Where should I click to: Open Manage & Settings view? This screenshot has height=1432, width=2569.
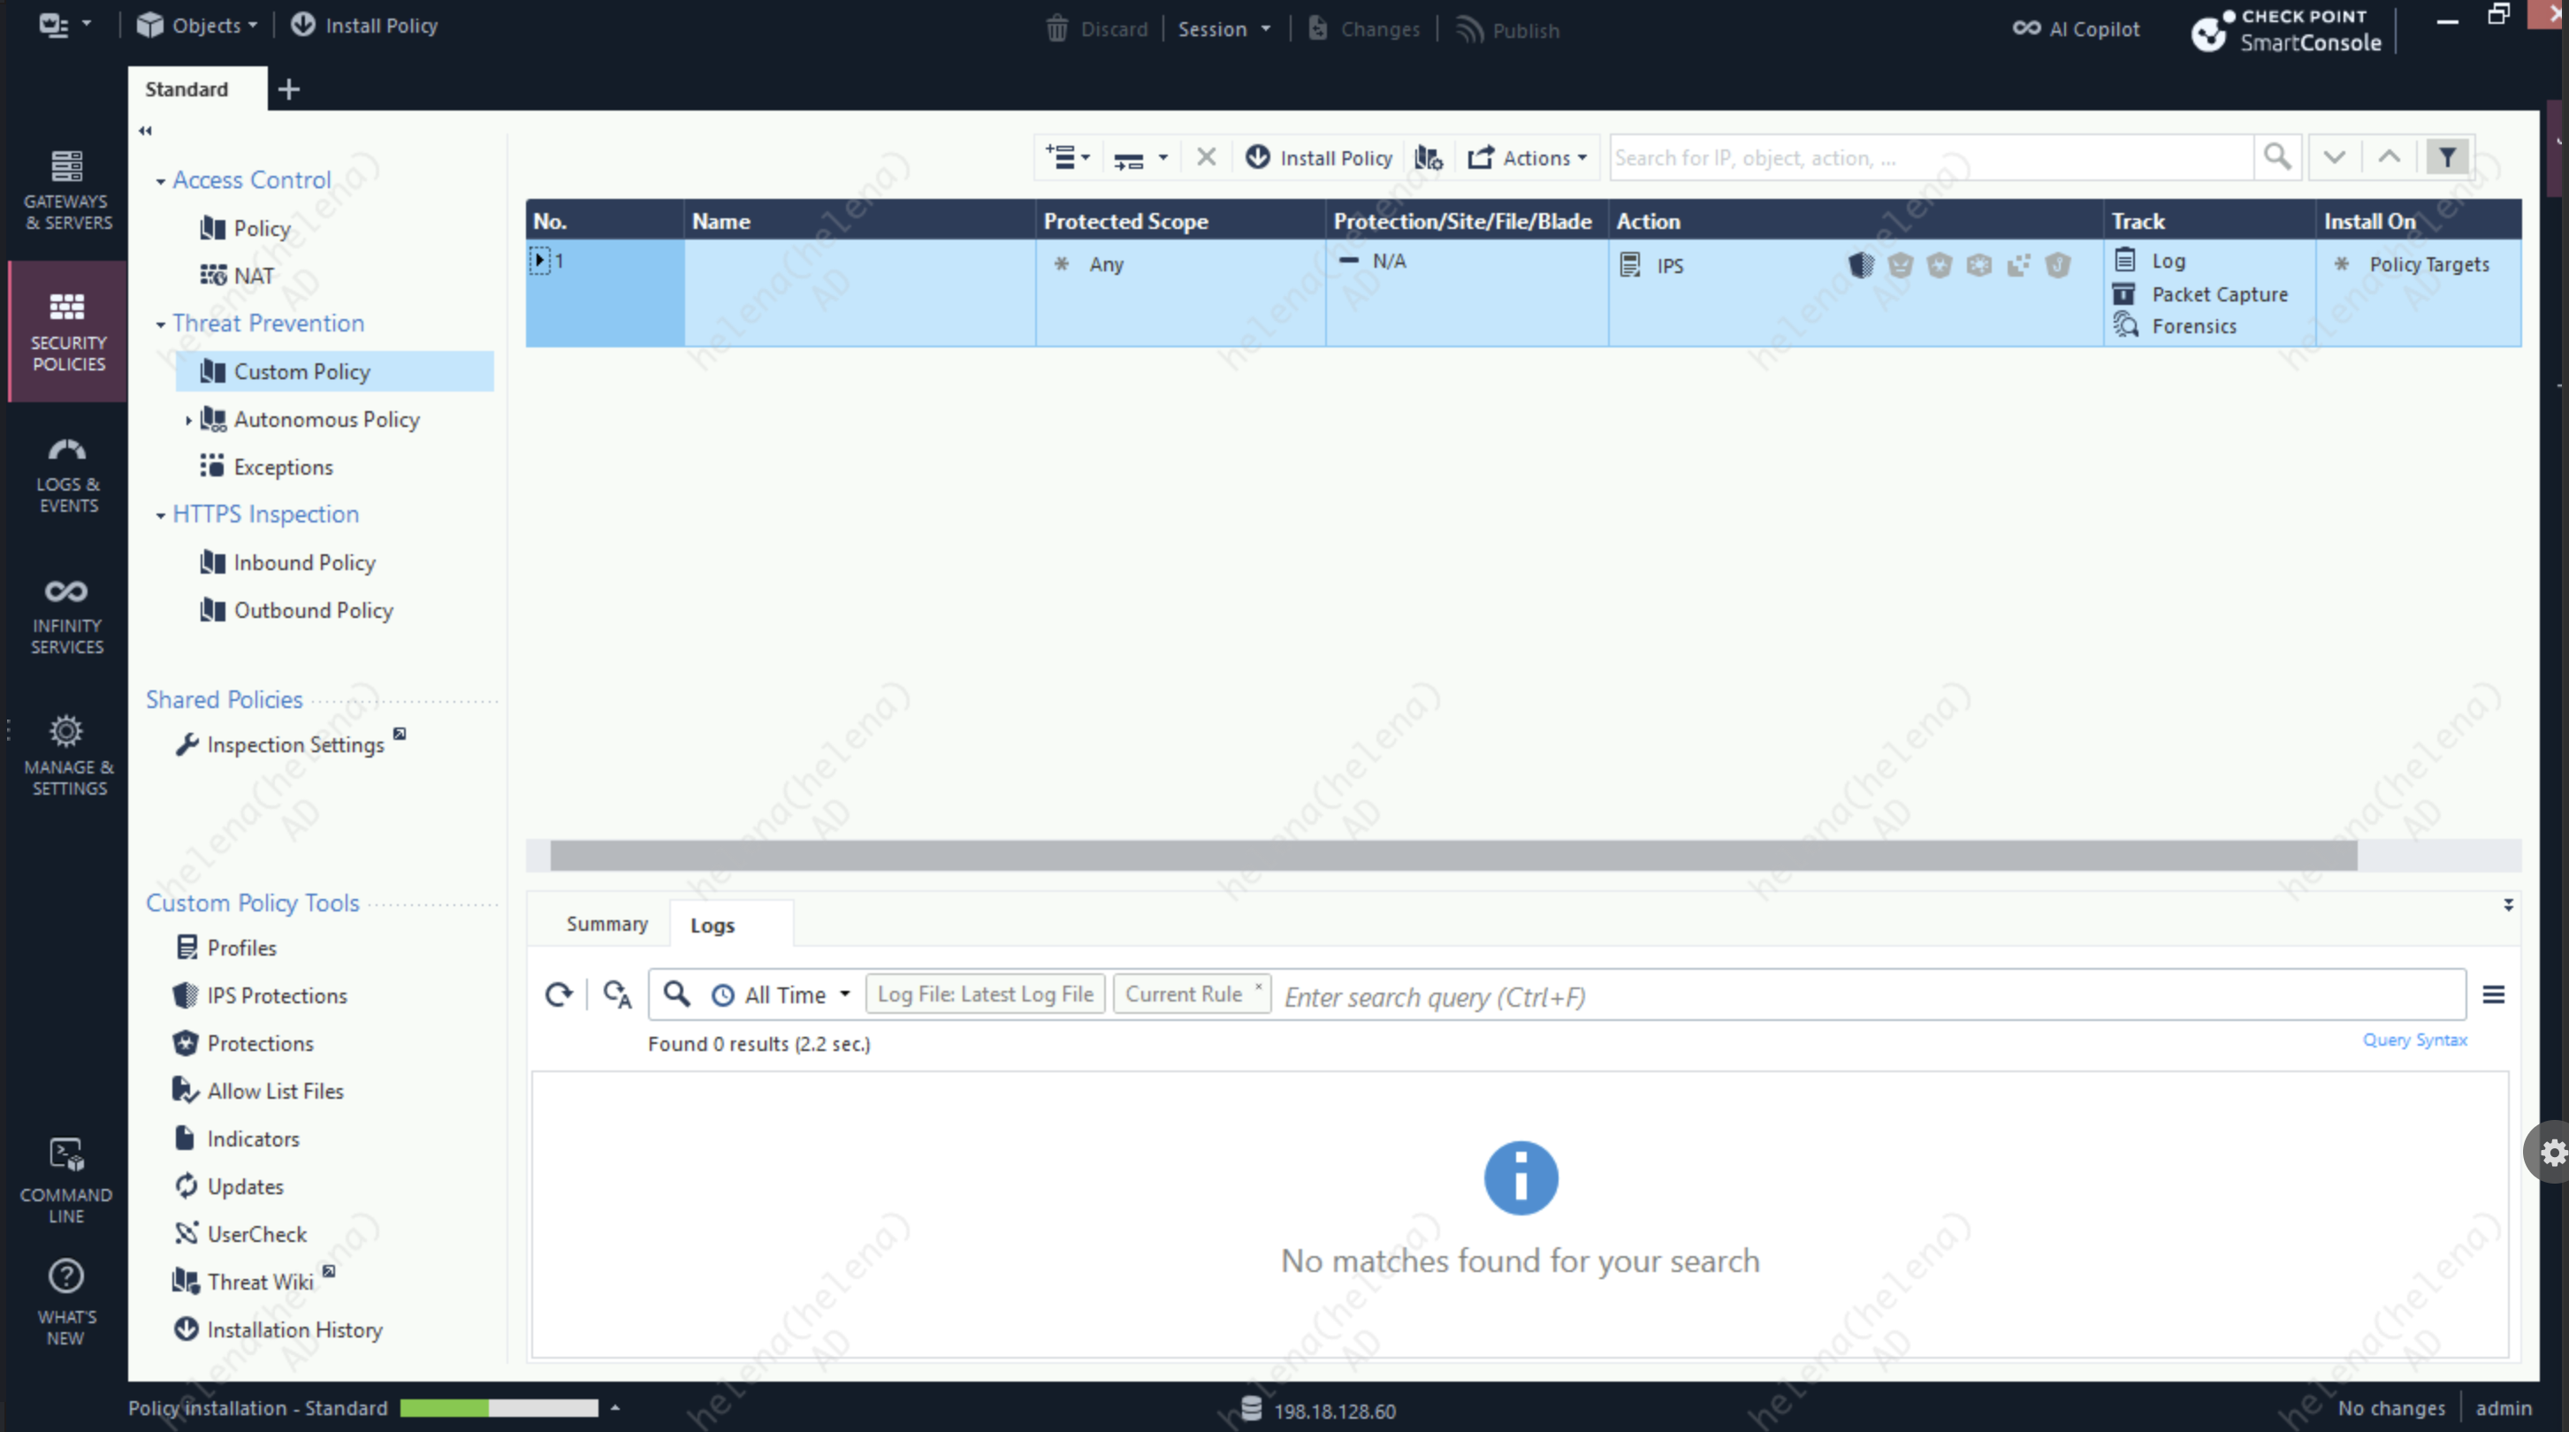(67, 755)
